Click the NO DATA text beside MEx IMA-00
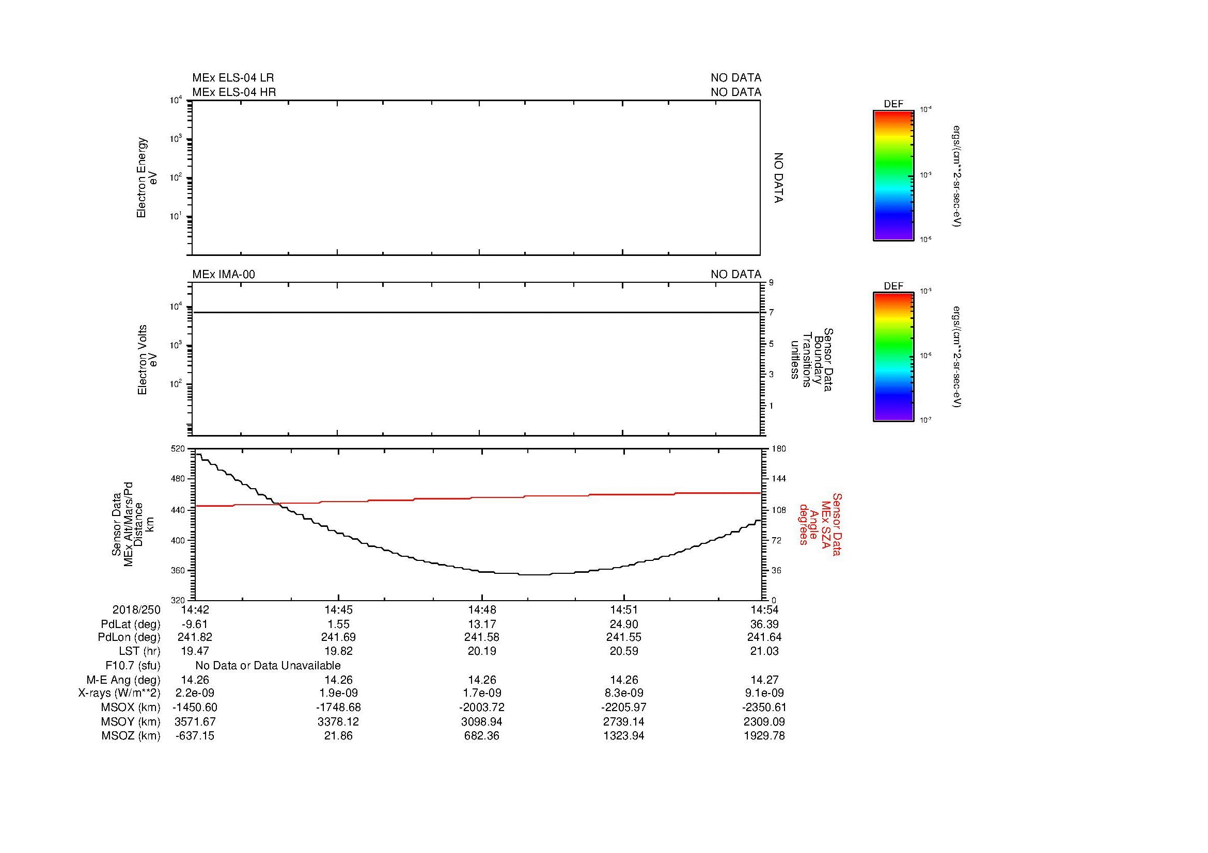Image resolution: width=1208 pixels, height=853 pixels. [x=736, y=275]
